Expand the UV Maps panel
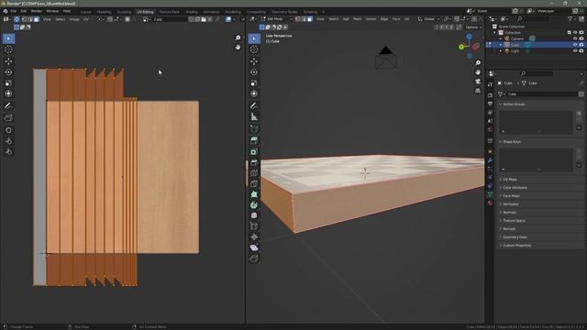This screenshot has height=330, width=587. point(510,180)
